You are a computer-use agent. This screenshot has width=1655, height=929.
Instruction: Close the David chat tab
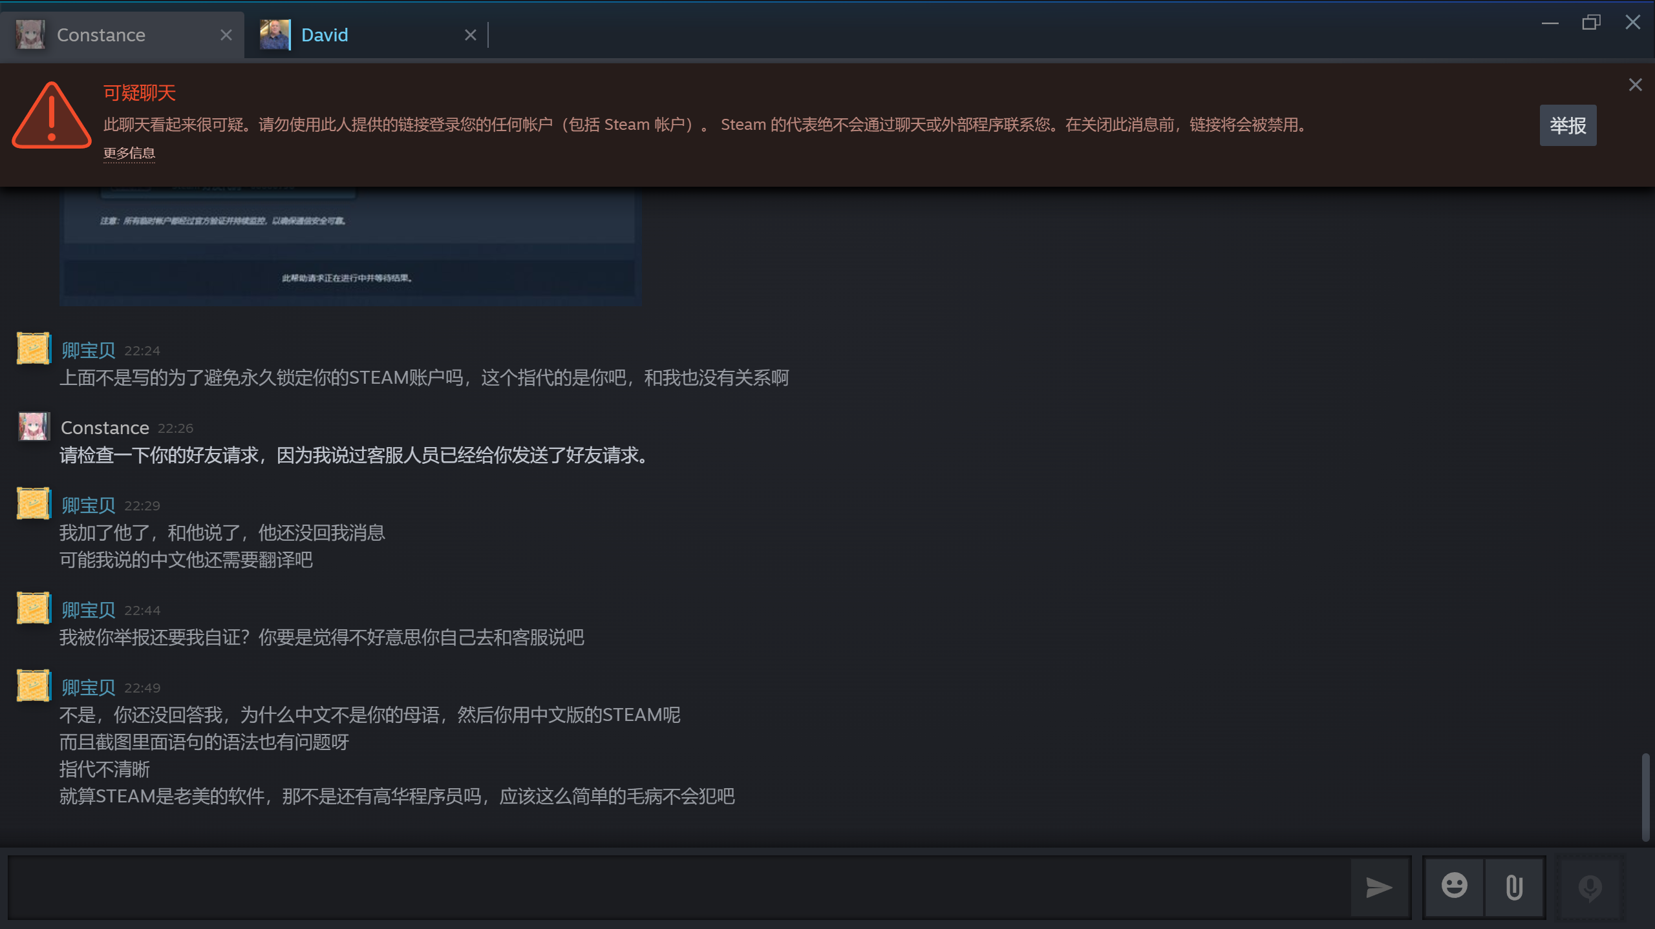[x=470, y=35]
